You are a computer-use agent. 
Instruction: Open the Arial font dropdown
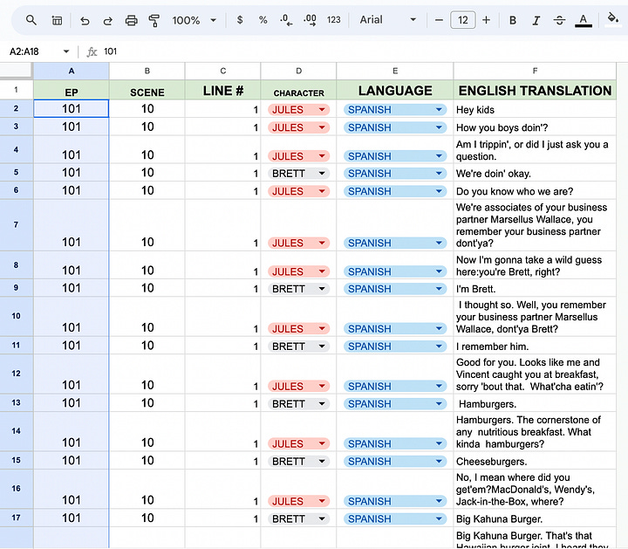387,19
